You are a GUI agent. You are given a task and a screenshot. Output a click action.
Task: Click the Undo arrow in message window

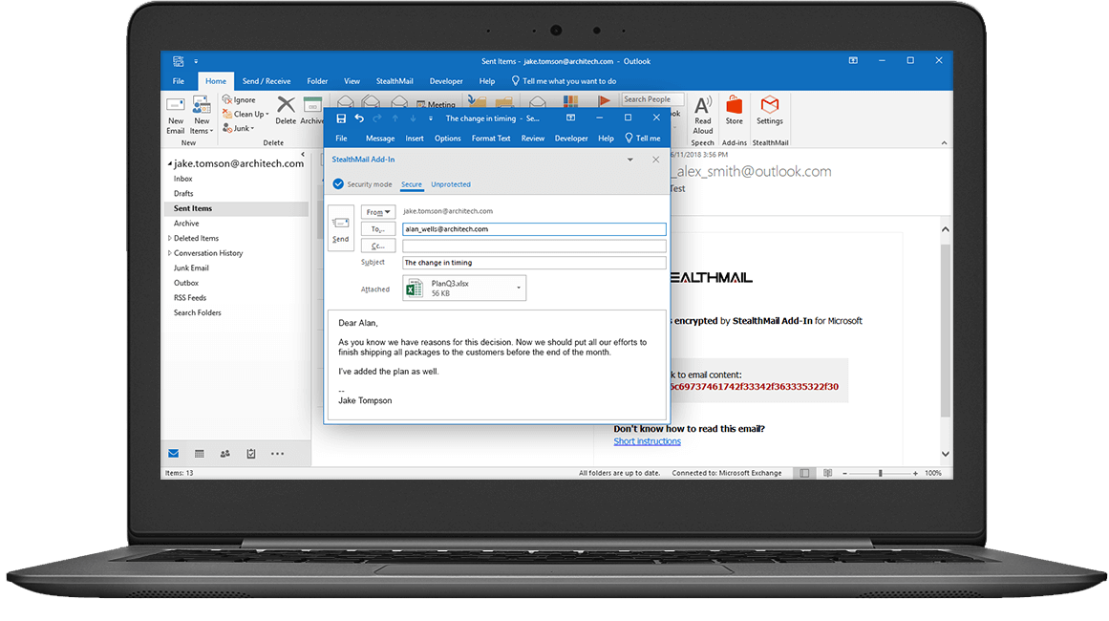(359, 118)
